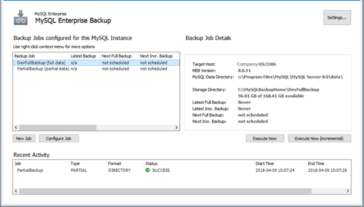Click the Job column header in Recent Activity
Viewport: 364px width, 207px height.
point(41,163)
